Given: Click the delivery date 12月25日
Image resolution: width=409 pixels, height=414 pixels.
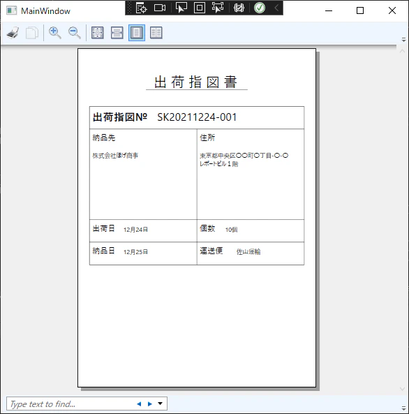Looking at the screenshot, I should pyautogui.click(x=135, y=252).
